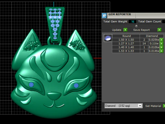165x124 pixels.
Task: Select the right blue eye gem on the model
Action: tap(76, 85)
